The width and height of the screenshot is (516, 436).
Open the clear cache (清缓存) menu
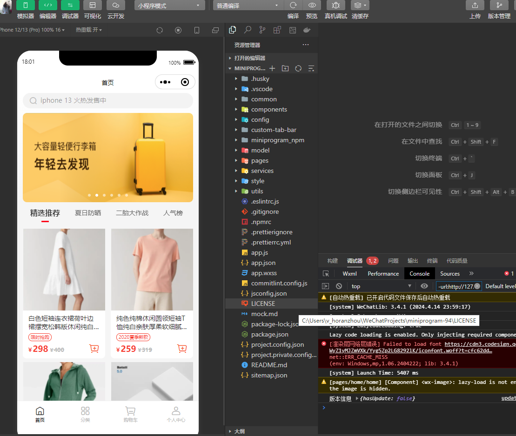[x=360, y=5]
